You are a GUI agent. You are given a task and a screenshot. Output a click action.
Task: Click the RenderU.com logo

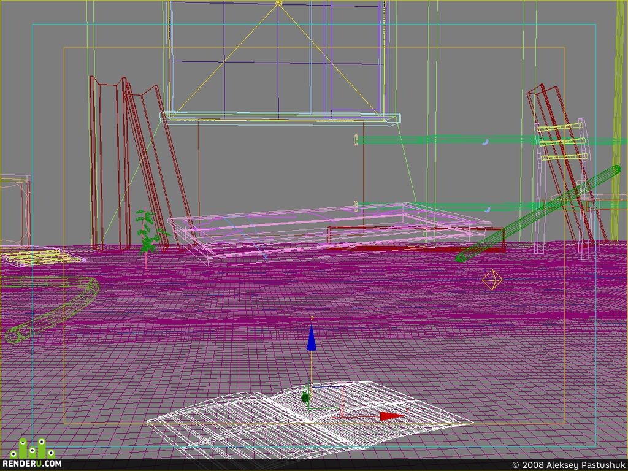(x=32, y=454)
